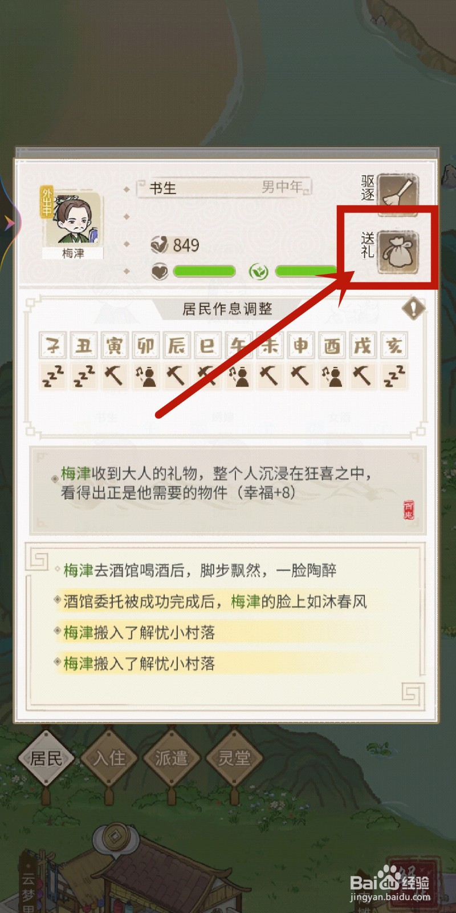Switch to the 居民 tab
This screenshot has width=456, height=913.
coord(46,758)
